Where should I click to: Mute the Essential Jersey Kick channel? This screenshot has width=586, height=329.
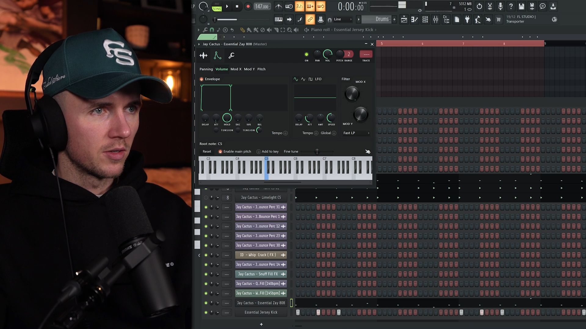tap(206, 313)
